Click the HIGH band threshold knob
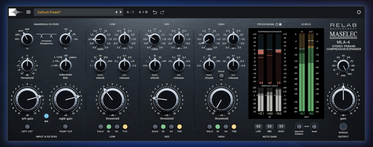This screenshot has height=147, width=373. [221, 99]
